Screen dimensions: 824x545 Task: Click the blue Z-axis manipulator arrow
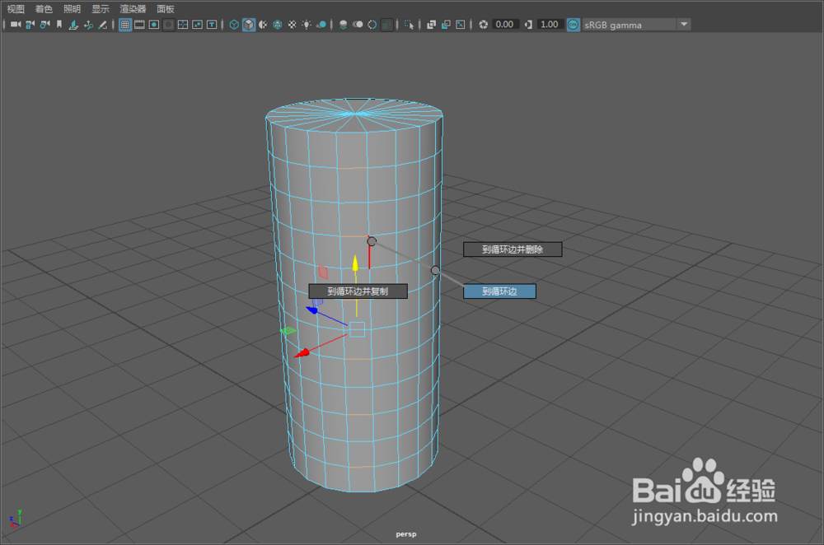[312, 310]
